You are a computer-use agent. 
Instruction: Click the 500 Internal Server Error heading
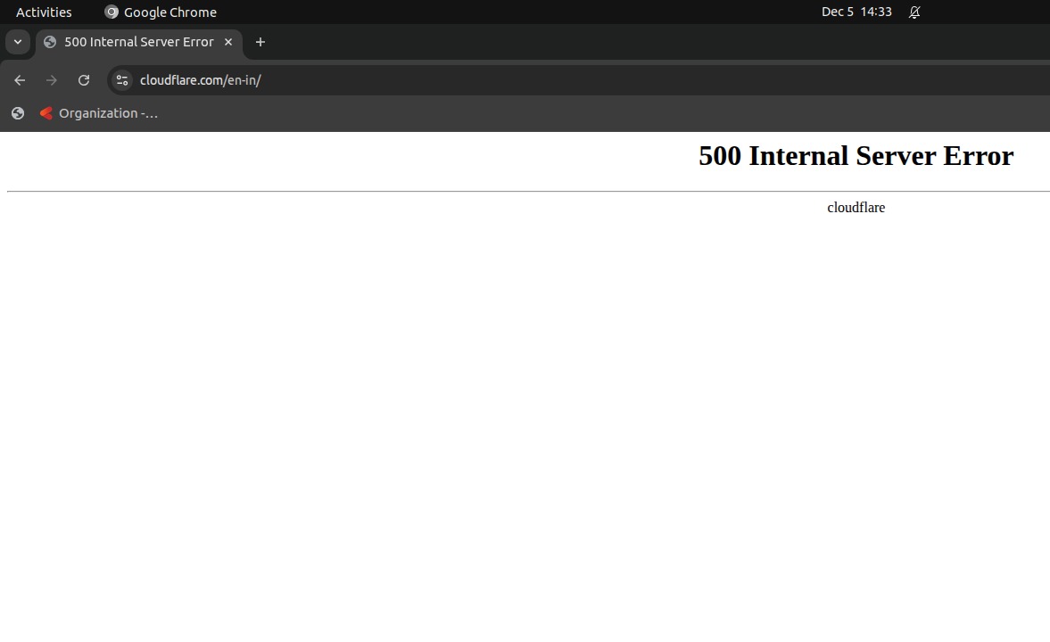click(856, 156)
